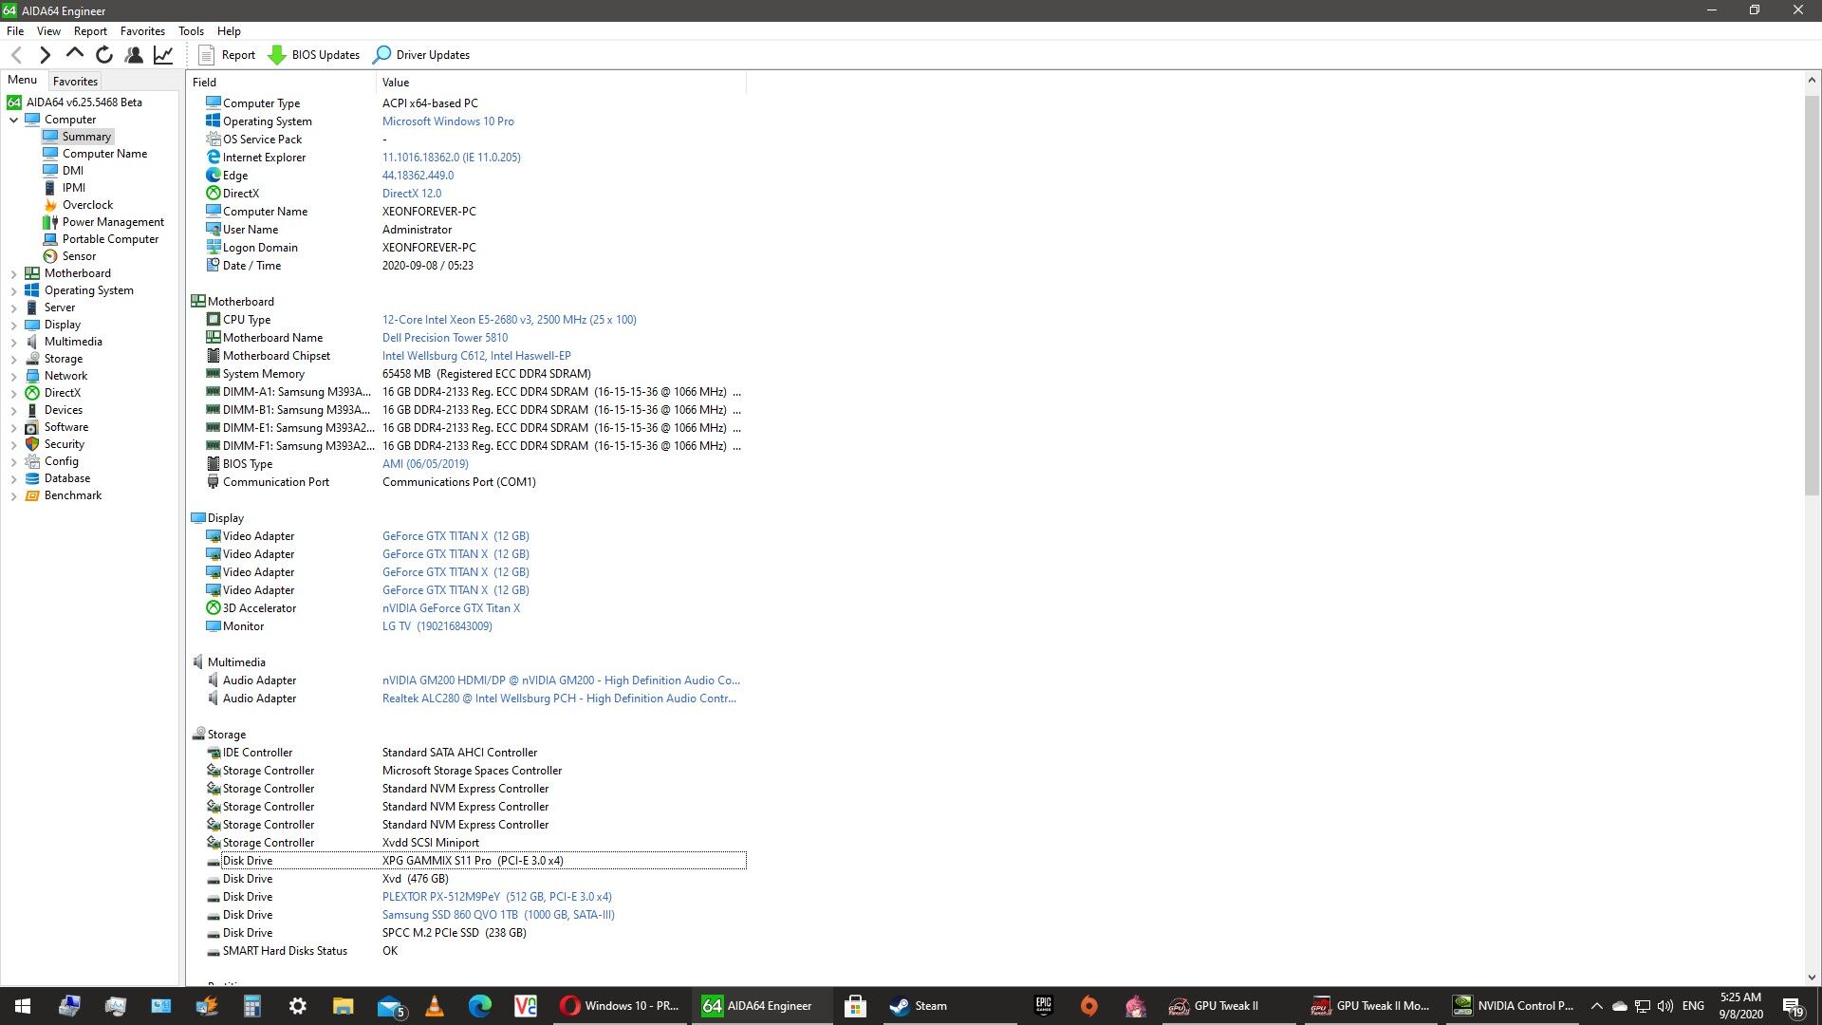This screenshot has width=1822, height=1025.
Task: Select Portable Computer in tree
Action: (x=110, y=239)
